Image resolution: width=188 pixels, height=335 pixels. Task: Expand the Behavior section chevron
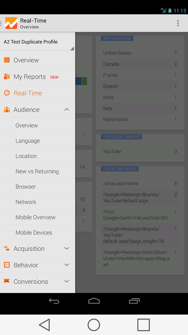pyautogui.click(x=67, y=265)
